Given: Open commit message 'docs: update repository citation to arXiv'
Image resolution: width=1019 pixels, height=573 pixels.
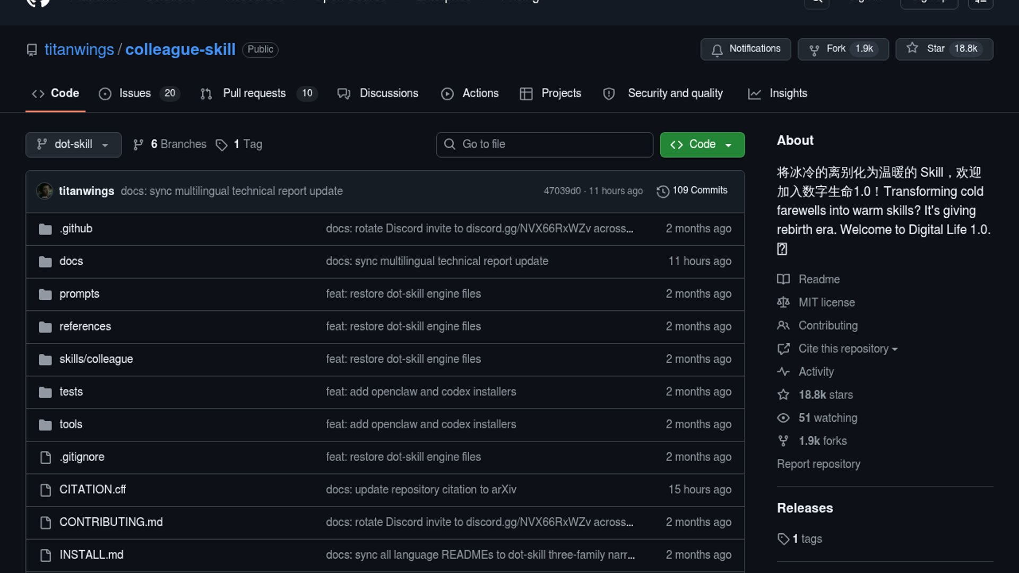Looking at the screenshot, I should (x=421, y=490).
